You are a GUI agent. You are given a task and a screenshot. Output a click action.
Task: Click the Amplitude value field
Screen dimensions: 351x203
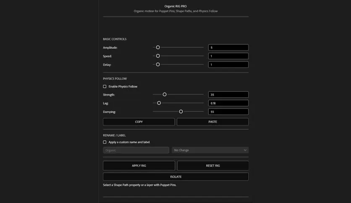coord(228,47)
